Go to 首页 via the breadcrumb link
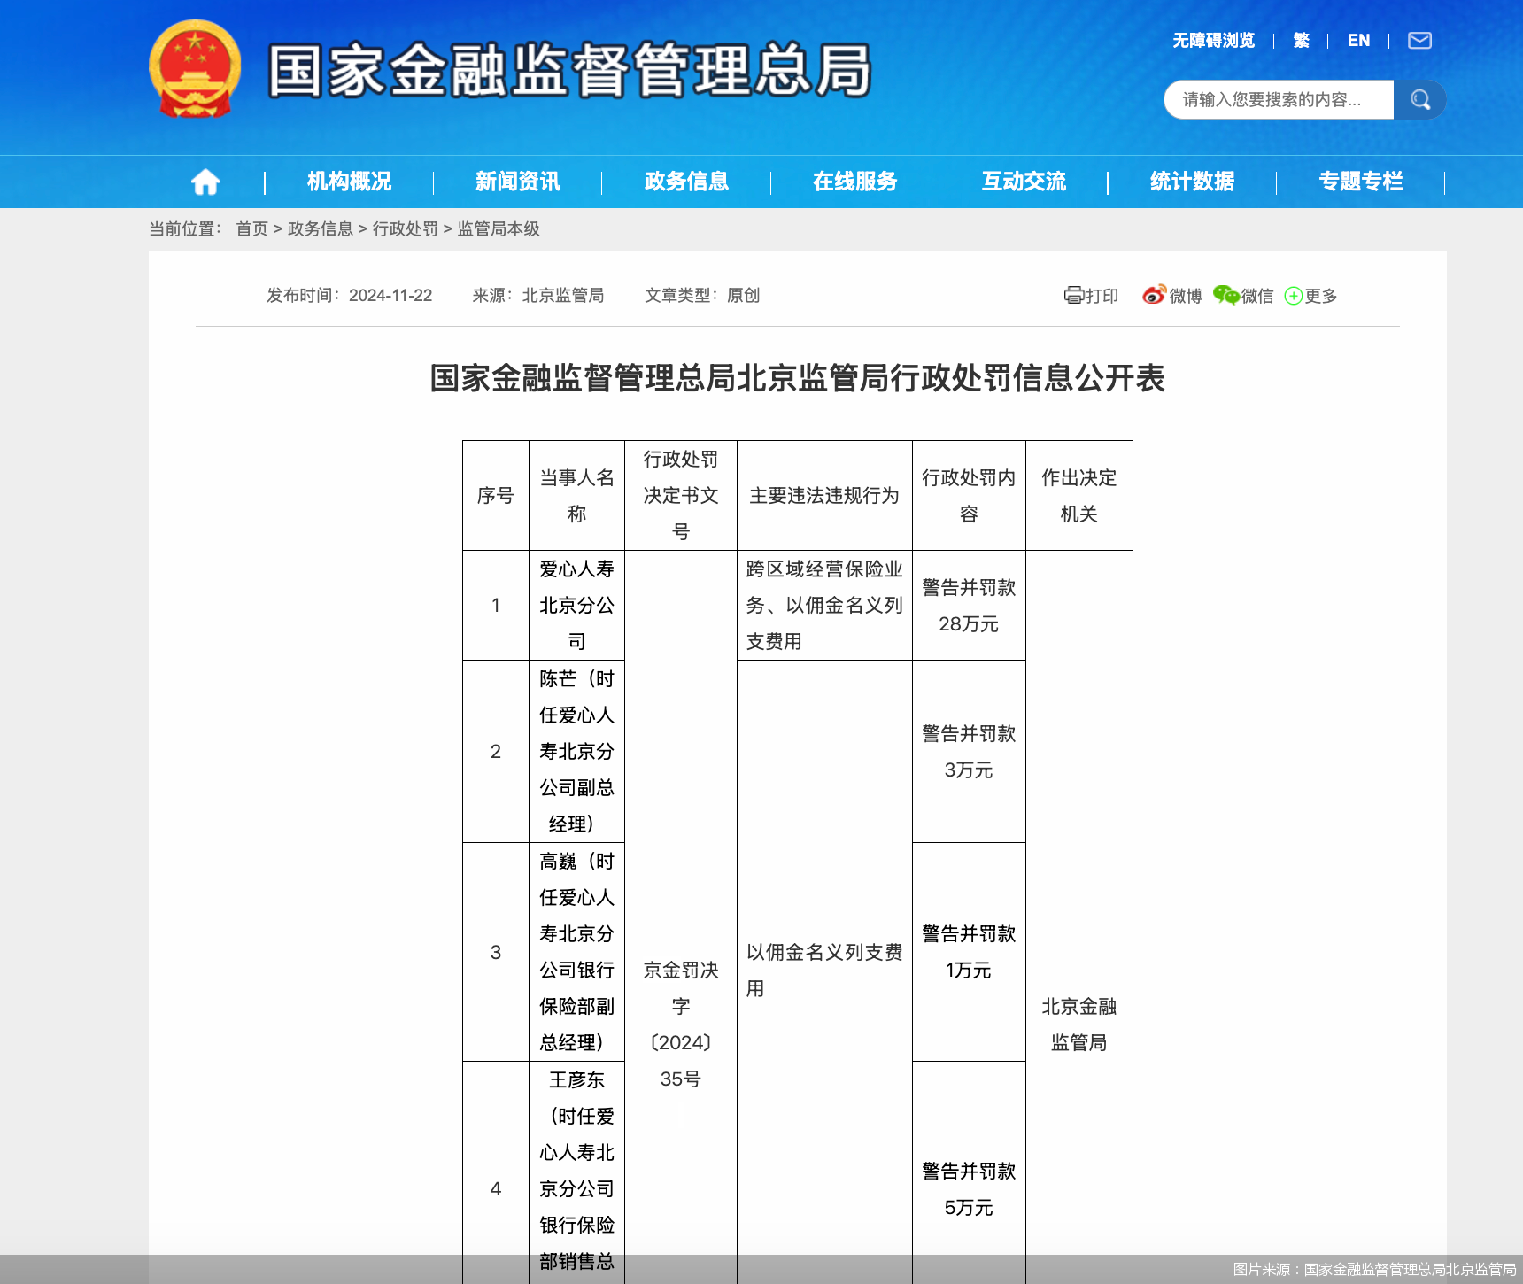 (x=250, y=228)
